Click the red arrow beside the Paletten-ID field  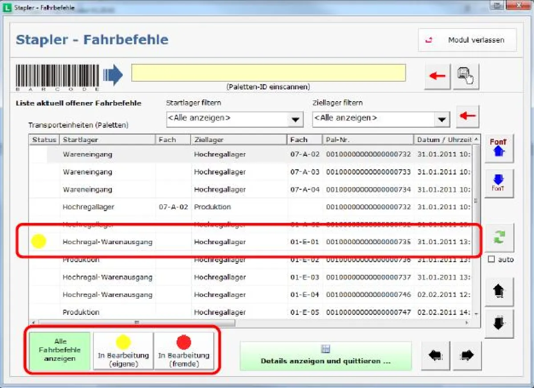pos(437,75)
